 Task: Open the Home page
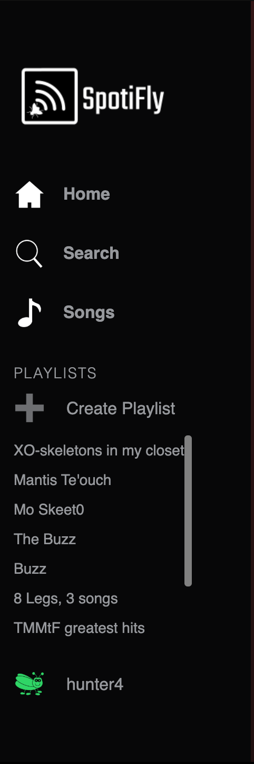86,194
